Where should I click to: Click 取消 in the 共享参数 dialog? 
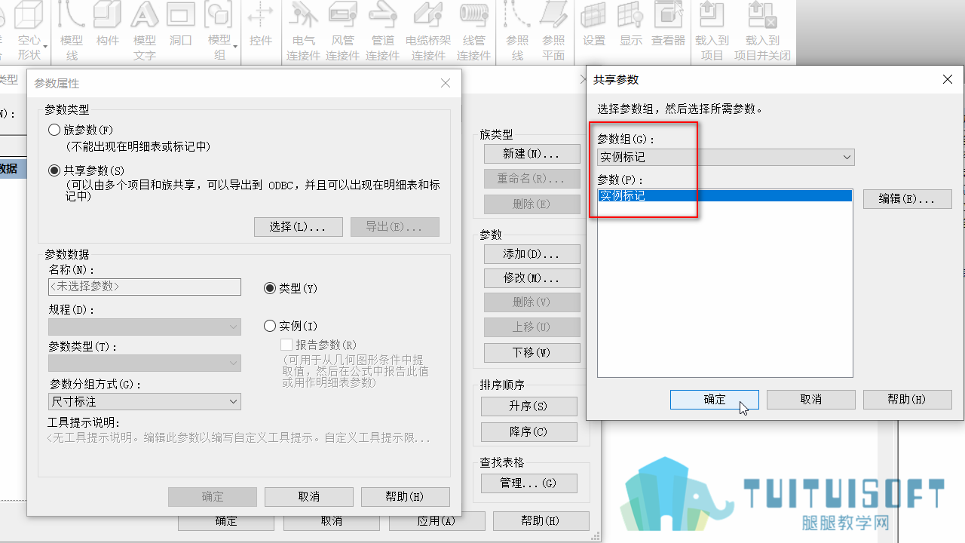click(811, 400)
